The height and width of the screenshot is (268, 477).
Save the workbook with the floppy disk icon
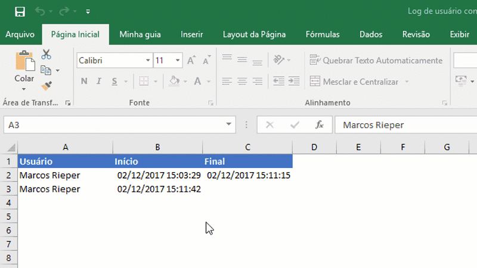click(20, 12)
